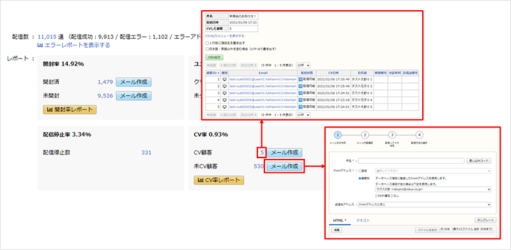
Task: Click blue 配信可能 status icon in row 4
Action: pos(300,100)
